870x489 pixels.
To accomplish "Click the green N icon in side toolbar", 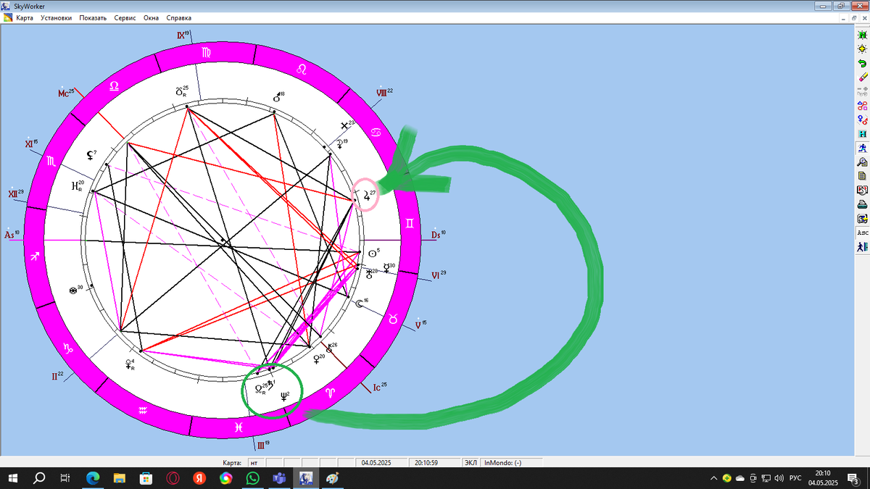I will tap(863, 34).
